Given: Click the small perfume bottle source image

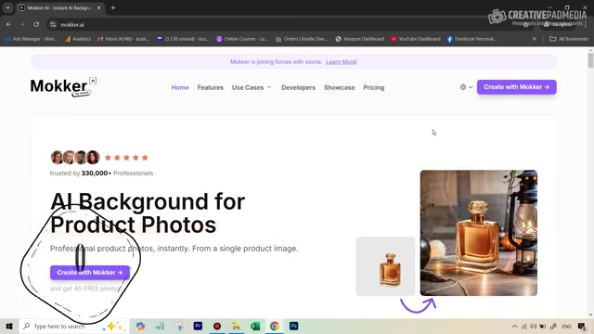Looking at the screenshot, I should tap(385, 266).
